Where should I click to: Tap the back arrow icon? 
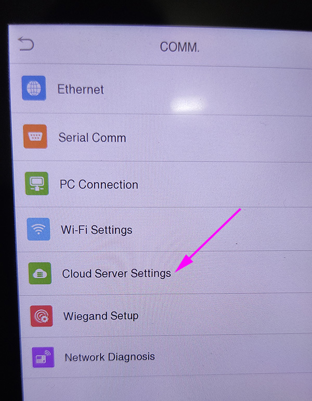26,44
